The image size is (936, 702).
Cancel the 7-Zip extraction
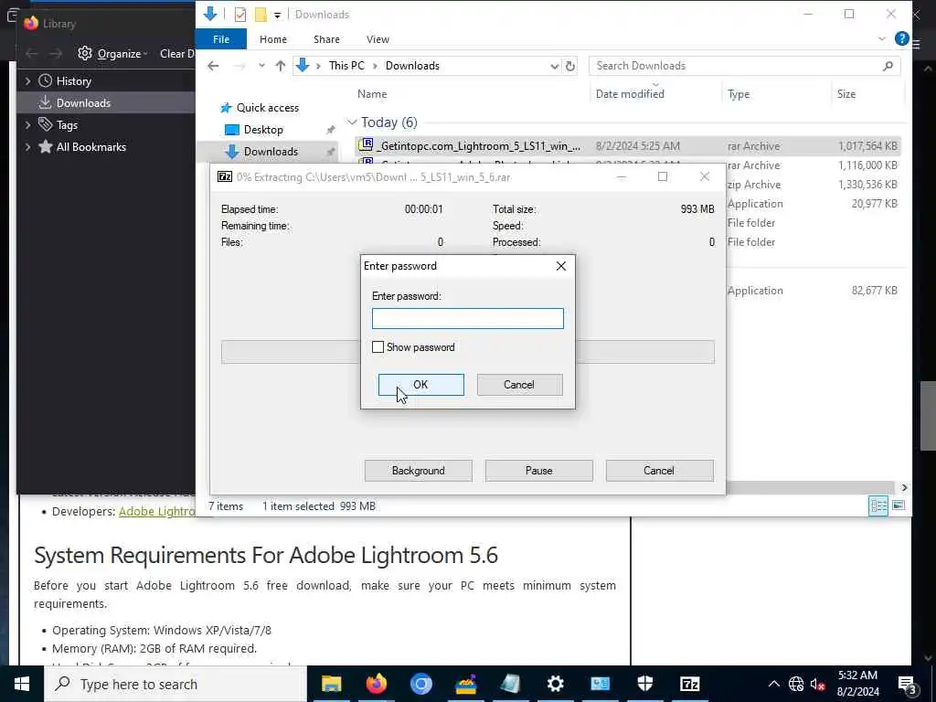click(659, 471)
